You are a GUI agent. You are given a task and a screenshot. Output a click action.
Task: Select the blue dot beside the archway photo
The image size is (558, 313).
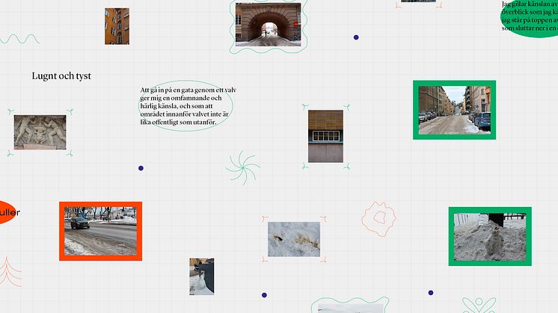(356, 37)
